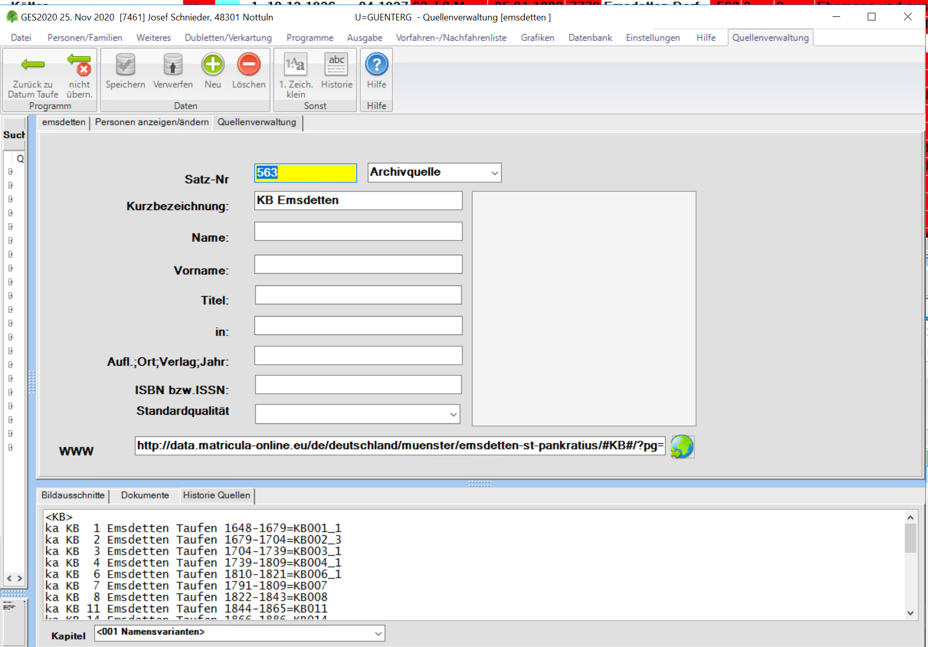
Task: Click the GES2020 tree app icon
Action: [x=12, y=17]
